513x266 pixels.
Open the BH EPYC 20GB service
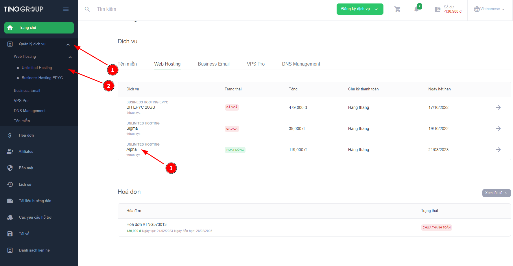point(141,107)
